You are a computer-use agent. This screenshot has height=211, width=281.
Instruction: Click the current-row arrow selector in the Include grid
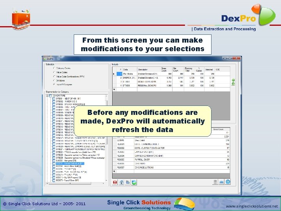click(114, 74)
